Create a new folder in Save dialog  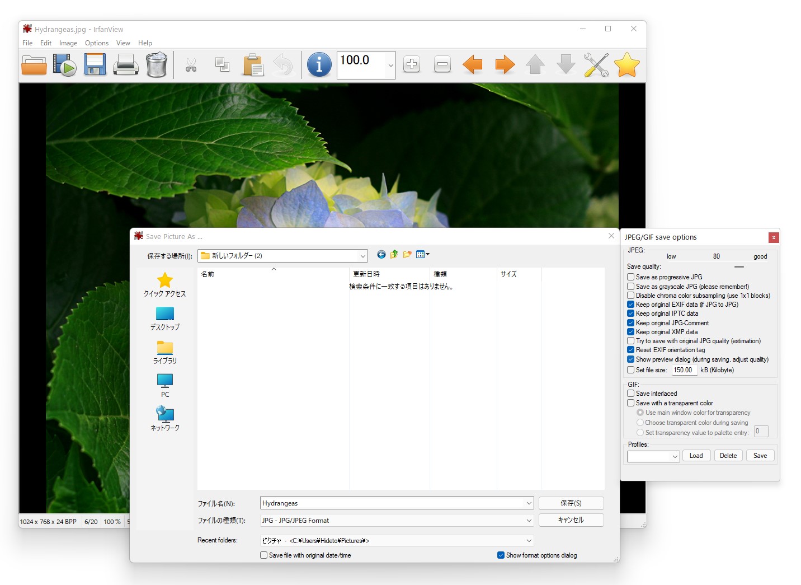tap(407, 254)
